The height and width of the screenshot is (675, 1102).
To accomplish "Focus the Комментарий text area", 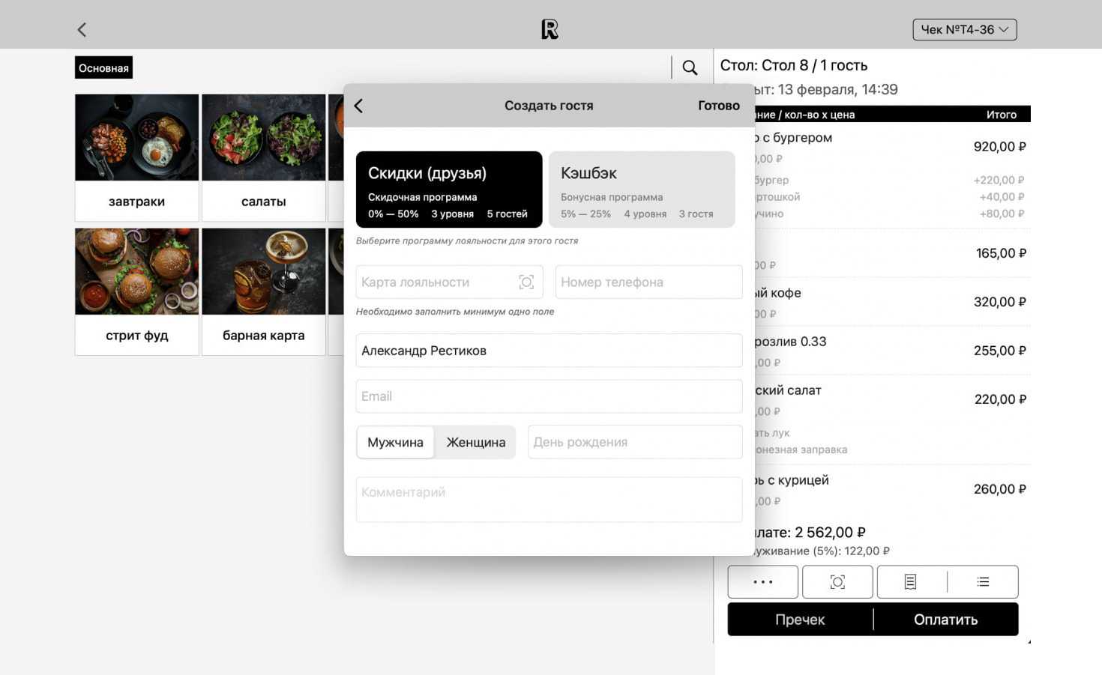I will pyautogui.click(x=549, y=500).
